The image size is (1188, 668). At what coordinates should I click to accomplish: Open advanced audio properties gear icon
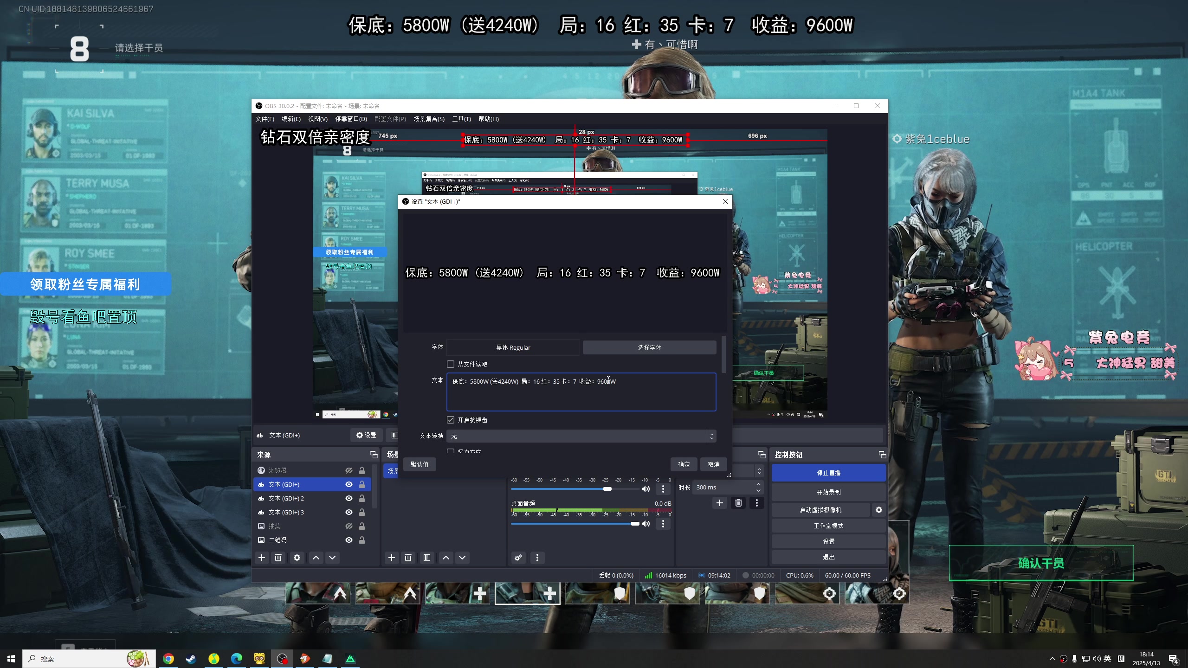518,558
